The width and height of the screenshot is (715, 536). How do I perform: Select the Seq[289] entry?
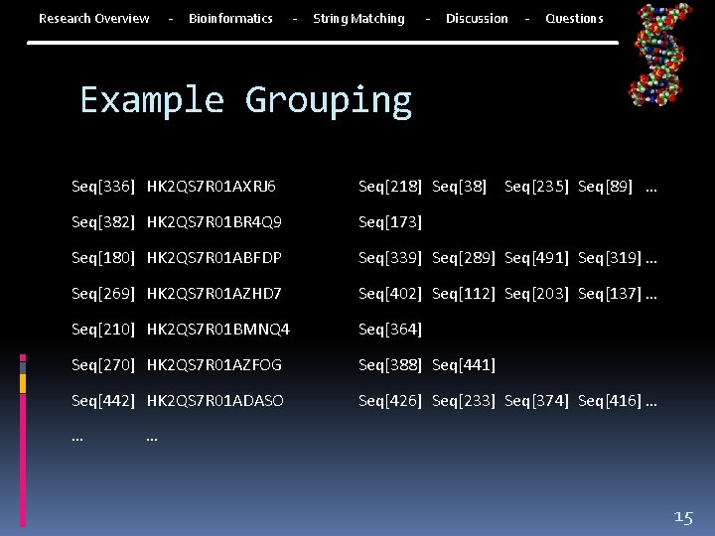click(464, 258)
